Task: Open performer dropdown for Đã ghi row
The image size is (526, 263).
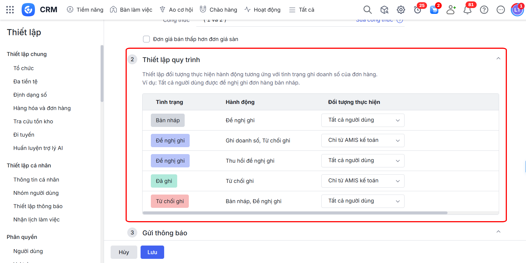Action: [363, 181]
